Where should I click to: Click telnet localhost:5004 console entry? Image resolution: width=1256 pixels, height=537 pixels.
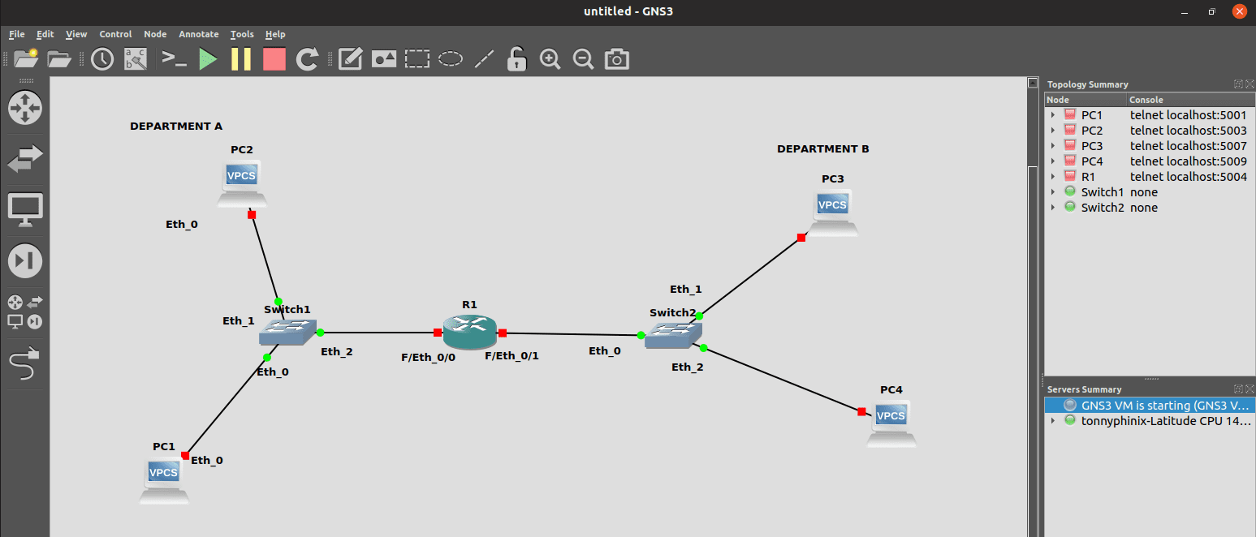pyautogui.click(x=1189, y=177)
